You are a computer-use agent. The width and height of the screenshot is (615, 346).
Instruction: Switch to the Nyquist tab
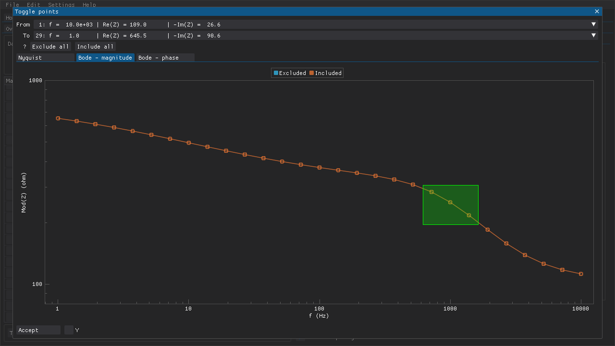[46, 58]
